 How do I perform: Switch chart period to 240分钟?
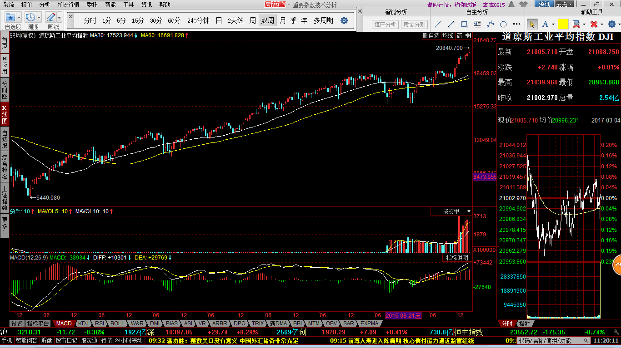click(198, 20)
